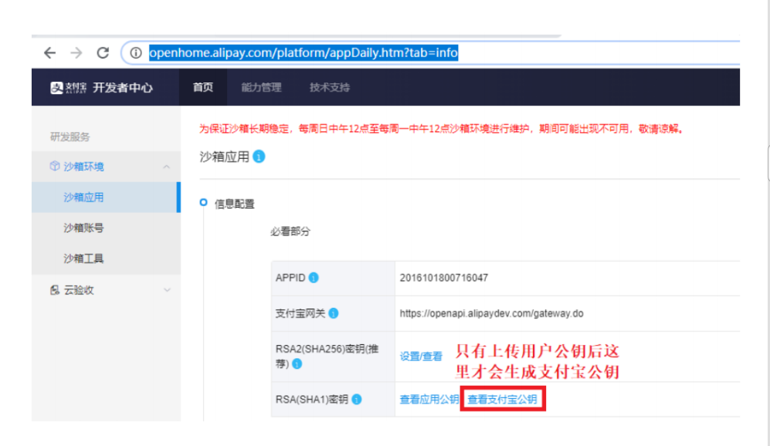Select the openhome.alipay.com URL field
Image resolution: width=770 pixels, height=446 pixels.
pos(304,52)
